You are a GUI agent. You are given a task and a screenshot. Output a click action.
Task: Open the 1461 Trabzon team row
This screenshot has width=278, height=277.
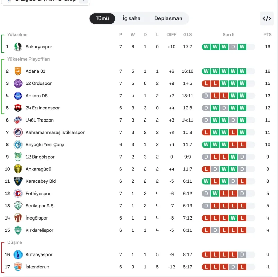tap(138, 120)
